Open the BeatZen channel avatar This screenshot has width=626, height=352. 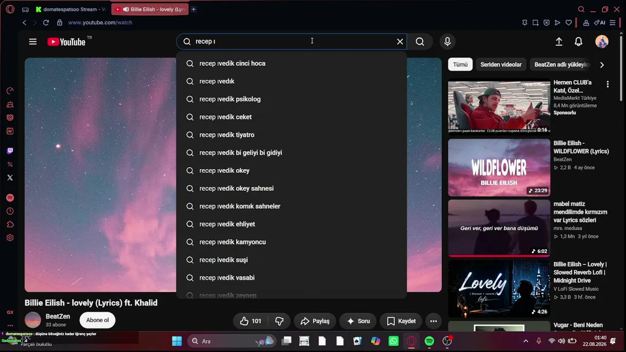pos(33,320)
